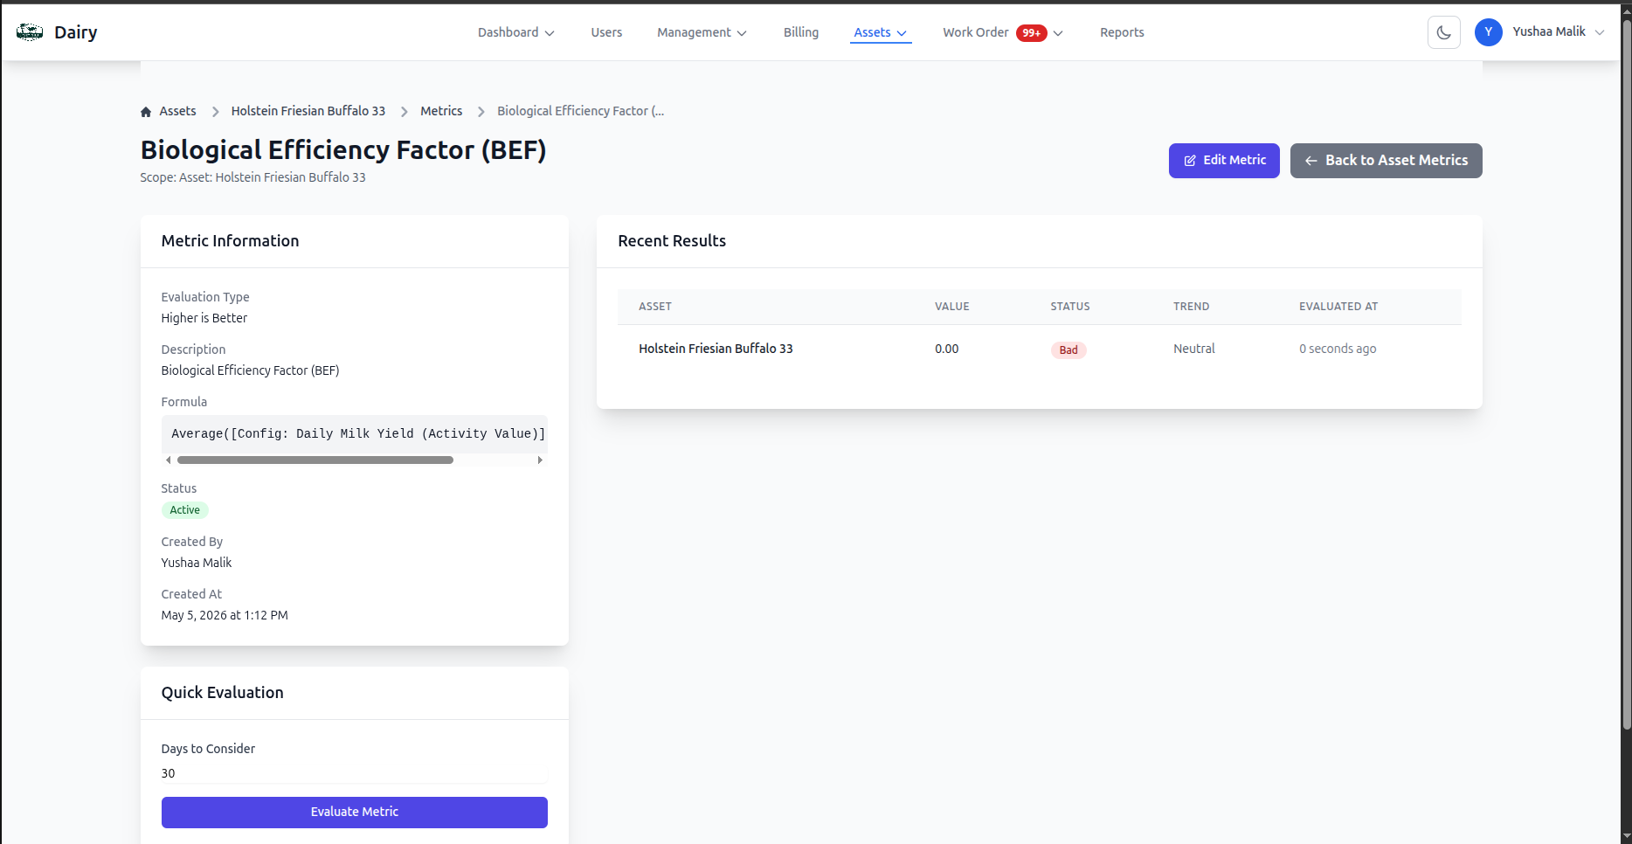Click the Work Order menu label
The image size is (1632, 844).
click(976, 32)
